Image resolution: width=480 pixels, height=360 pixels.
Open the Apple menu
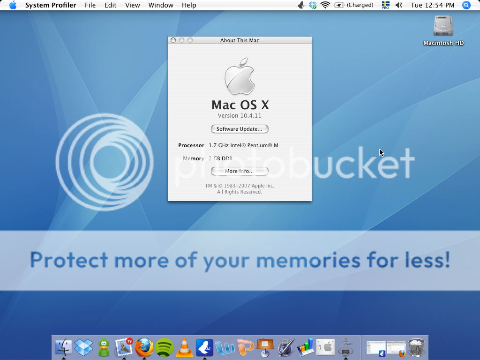13,5
